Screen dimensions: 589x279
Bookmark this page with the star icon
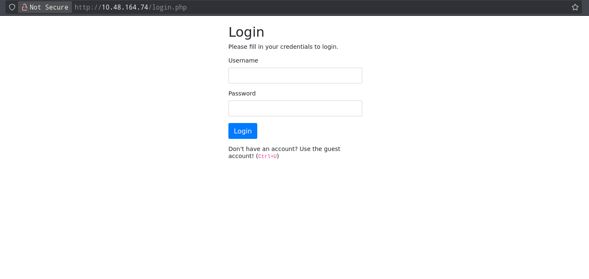pos(575,7)
